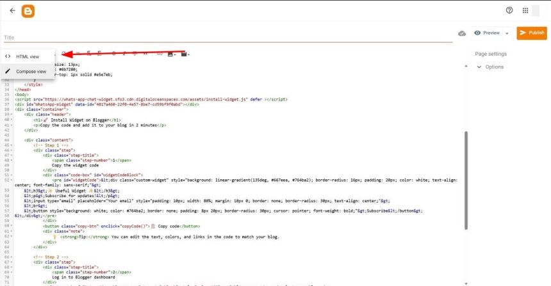
Task: Select the HTML view menu entry
Action: click(28, 56)
